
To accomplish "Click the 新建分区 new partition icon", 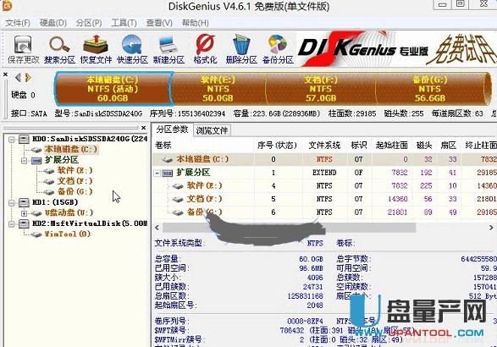I will 168,49.
